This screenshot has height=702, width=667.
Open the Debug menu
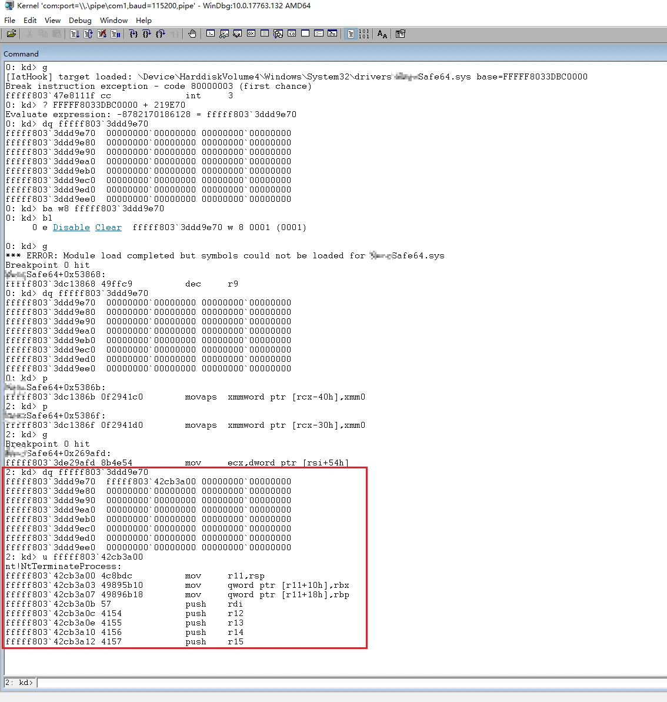pos(80,20)
